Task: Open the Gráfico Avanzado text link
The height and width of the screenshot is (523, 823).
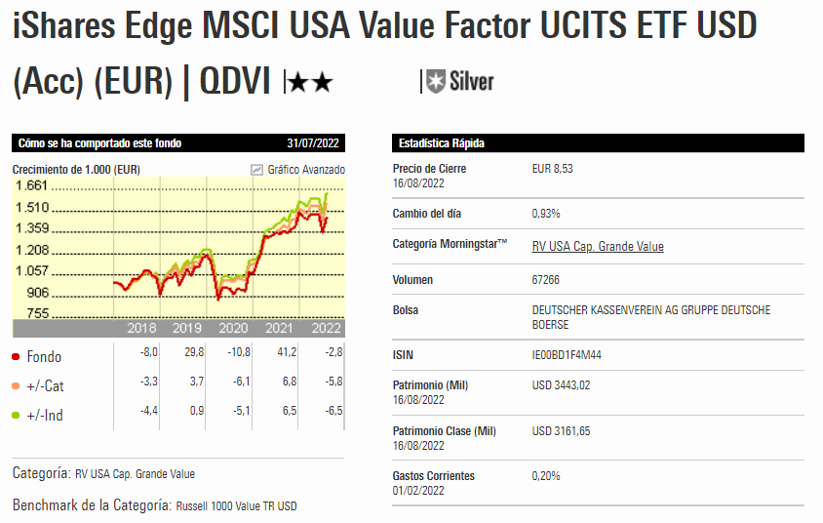Action: coord(306,169)
